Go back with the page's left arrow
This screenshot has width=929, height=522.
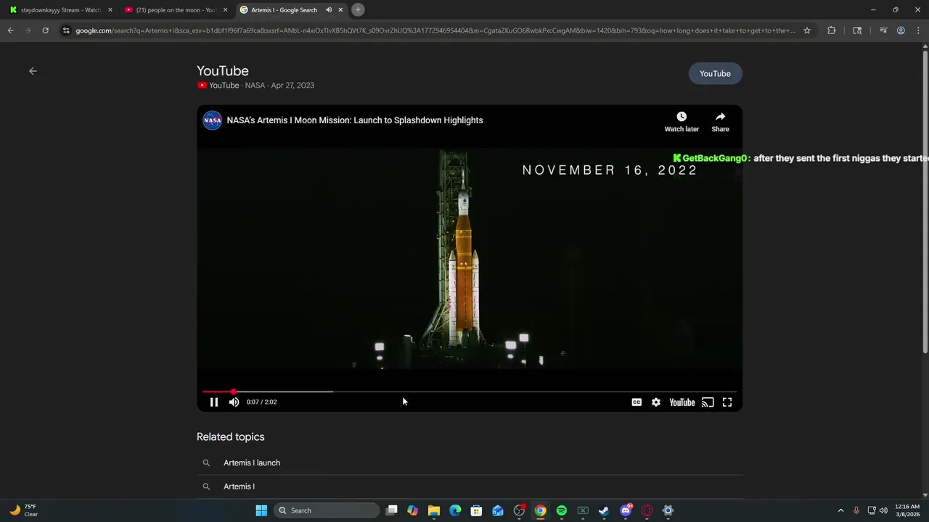click(33, 71)
